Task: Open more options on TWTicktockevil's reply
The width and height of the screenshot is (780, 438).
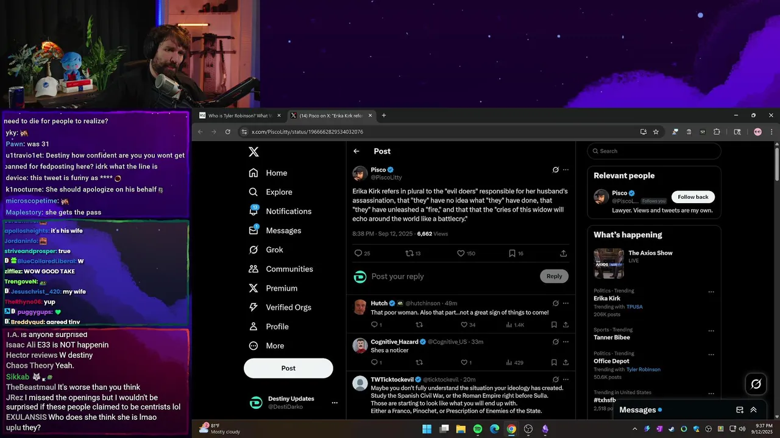Action: 566,380
